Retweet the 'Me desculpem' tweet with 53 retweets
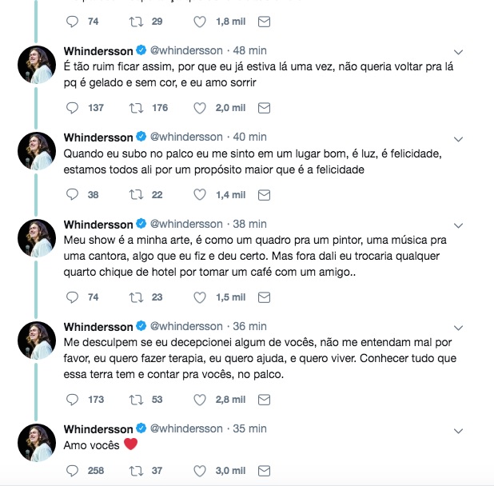 pos(135,399)
